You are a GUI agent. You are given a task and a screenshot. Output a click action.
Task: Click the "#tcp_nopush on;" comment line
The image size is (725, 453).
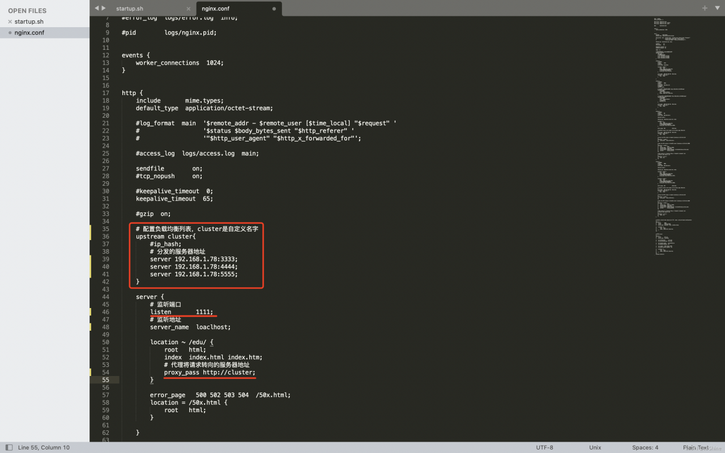(169, 176)
